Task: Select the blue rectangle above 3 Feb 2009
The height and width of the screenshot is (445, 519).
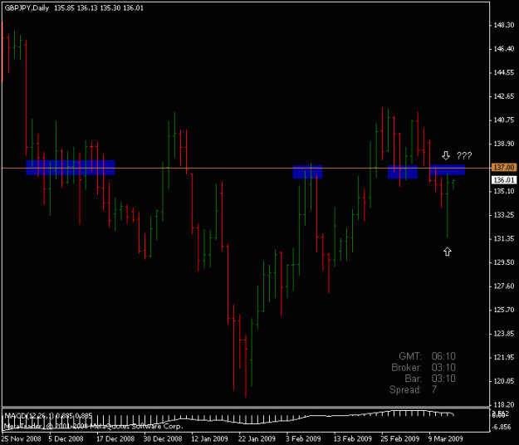Action: [307, 172]
